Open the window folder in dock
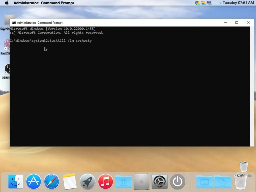Screen dimensions: 256x192 click(204, 182)
